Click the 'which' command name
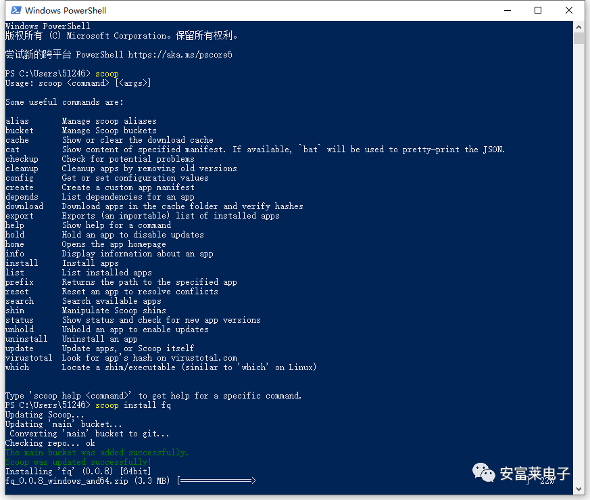 click(x=17, y=367)
